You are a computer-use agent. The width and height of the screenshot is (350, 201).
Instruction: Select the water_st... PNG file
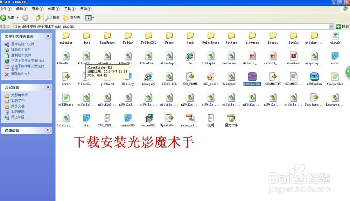tap(190, 118)
